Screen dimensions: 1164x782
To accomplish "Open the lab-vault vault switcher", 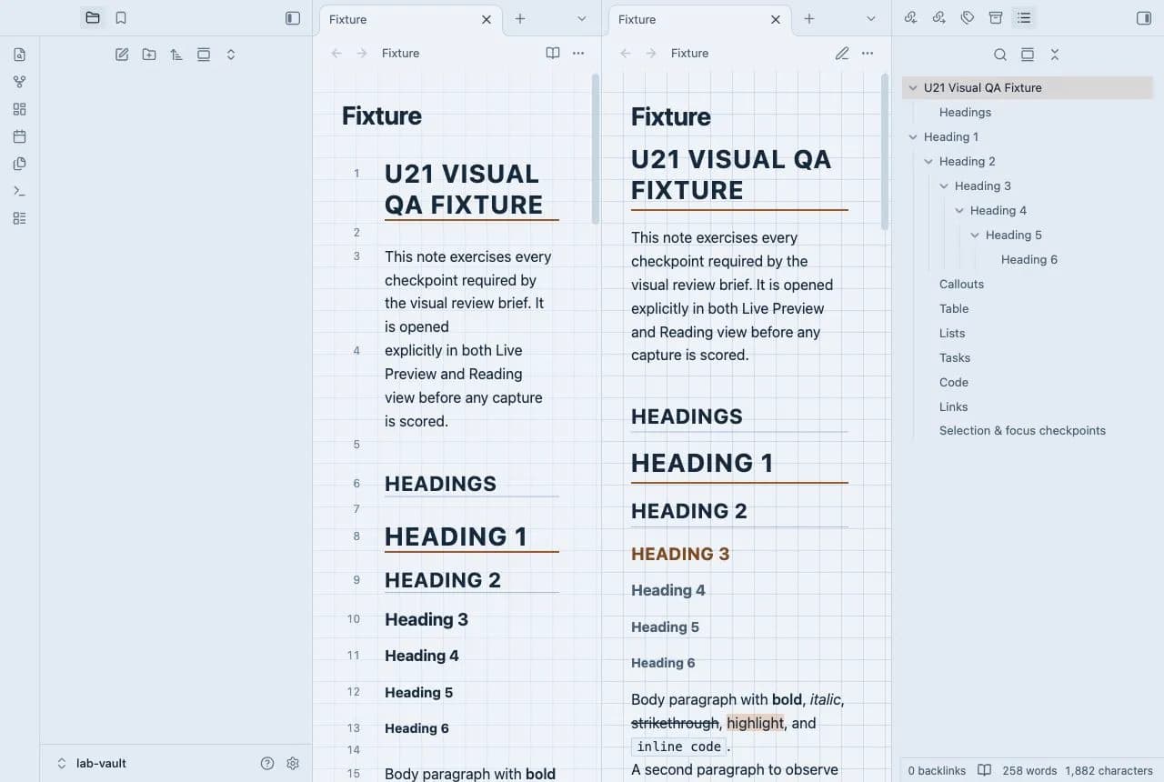I will click(91, 764).
